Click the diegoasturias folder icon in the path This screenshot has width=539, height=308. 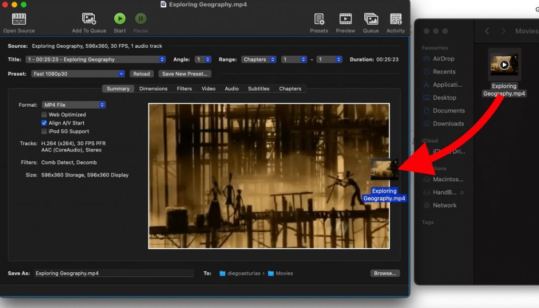coord(223,273)
